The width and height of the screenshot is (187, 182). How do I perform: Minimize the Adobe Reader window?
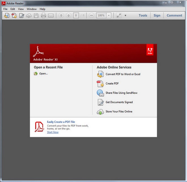pos(166,3)
